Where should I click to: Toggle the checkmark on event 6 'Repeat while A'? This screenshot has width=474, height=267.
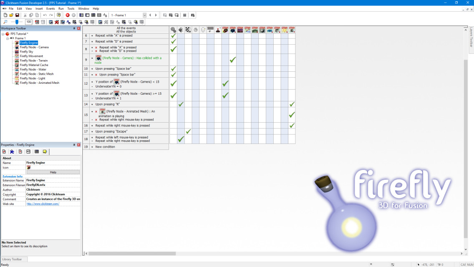(x=173, y=35)
